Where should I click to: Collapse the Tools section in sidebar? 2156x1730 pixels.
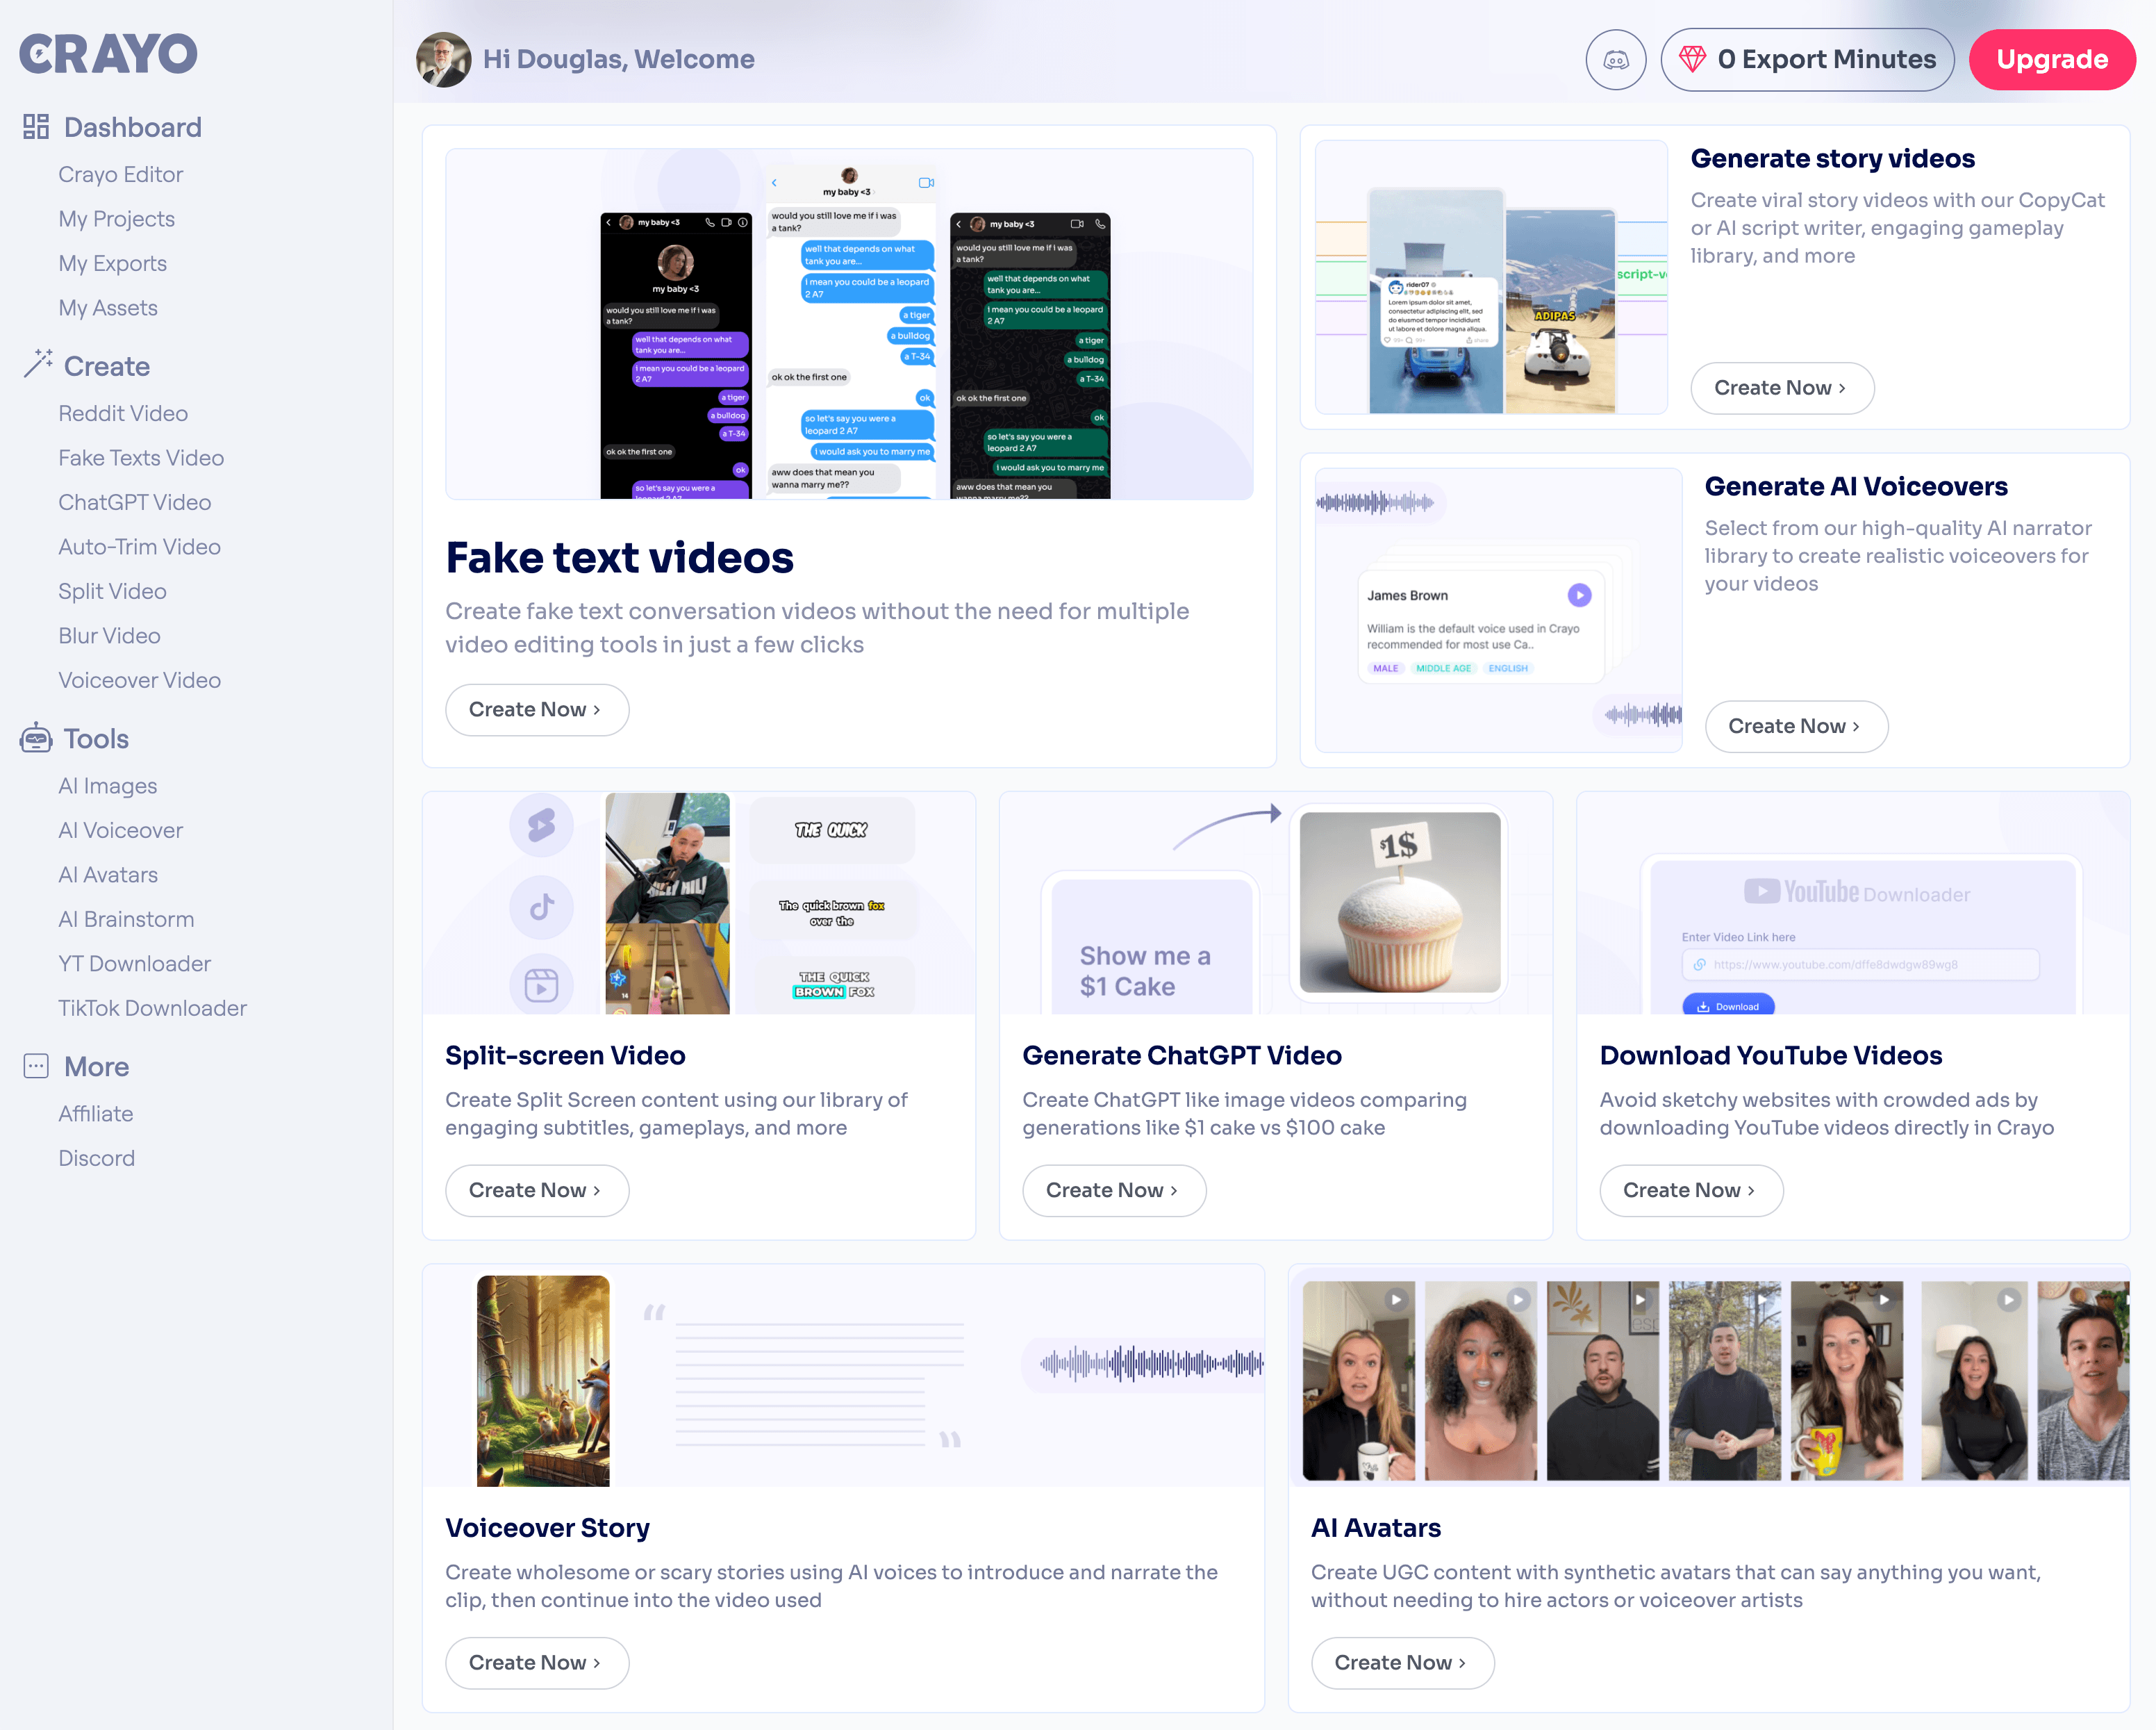pyautogui.click(x=96, y=738)
